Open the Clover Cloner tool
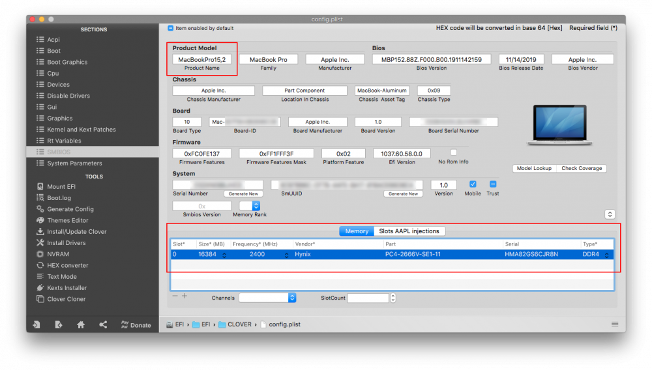This screenshot has height=370, width=652. point(66,298)
